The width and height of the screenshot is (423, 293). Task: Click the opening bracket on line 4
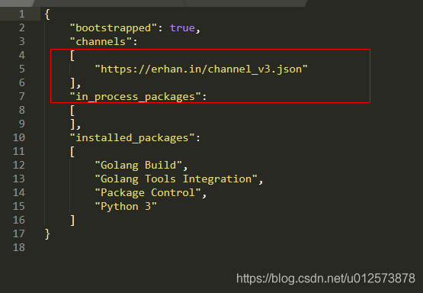[72, 56]
